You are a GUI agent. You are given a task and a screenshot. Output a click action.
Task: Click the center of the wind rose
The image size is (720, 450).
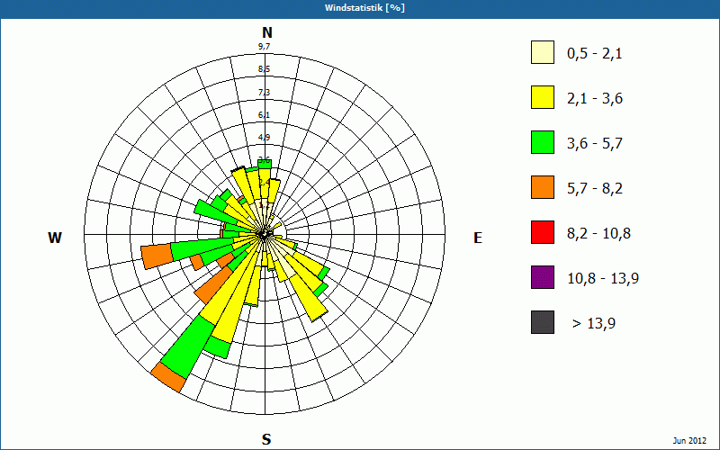[265, 235]
